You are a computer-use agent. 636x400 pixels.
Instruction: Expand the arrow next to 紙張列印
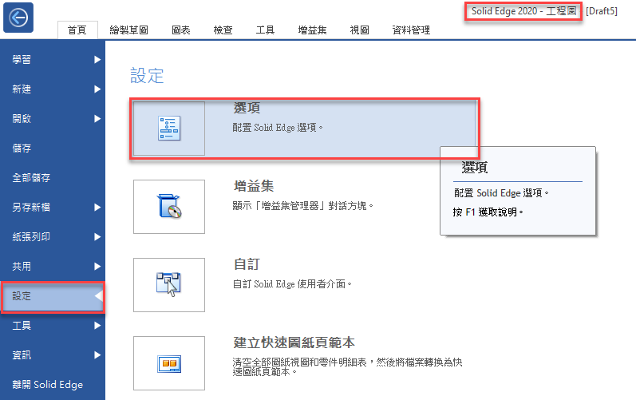97,237
